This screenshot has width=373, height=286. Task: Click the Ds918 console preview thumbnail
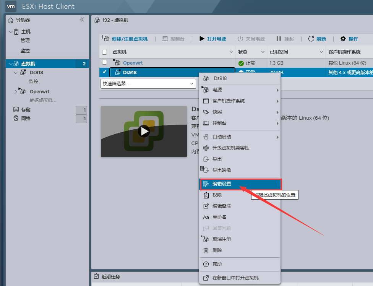[x=144, y=132]
